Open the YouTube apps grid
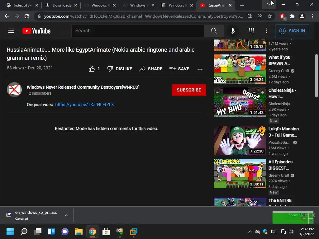 click(251, 31)
